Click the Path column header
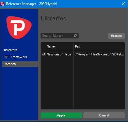This screenshot has width=128, height=122. (x=78, y=46)
